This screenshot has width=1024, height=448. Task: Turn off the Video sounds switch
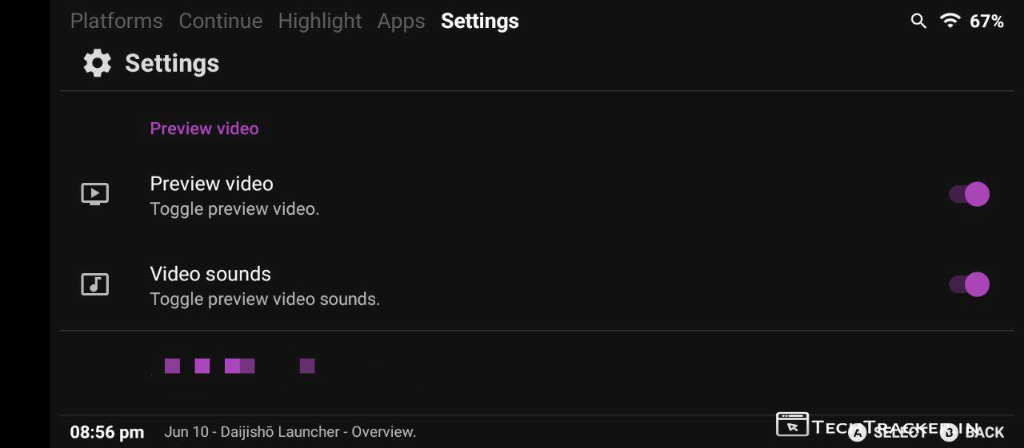970,284
